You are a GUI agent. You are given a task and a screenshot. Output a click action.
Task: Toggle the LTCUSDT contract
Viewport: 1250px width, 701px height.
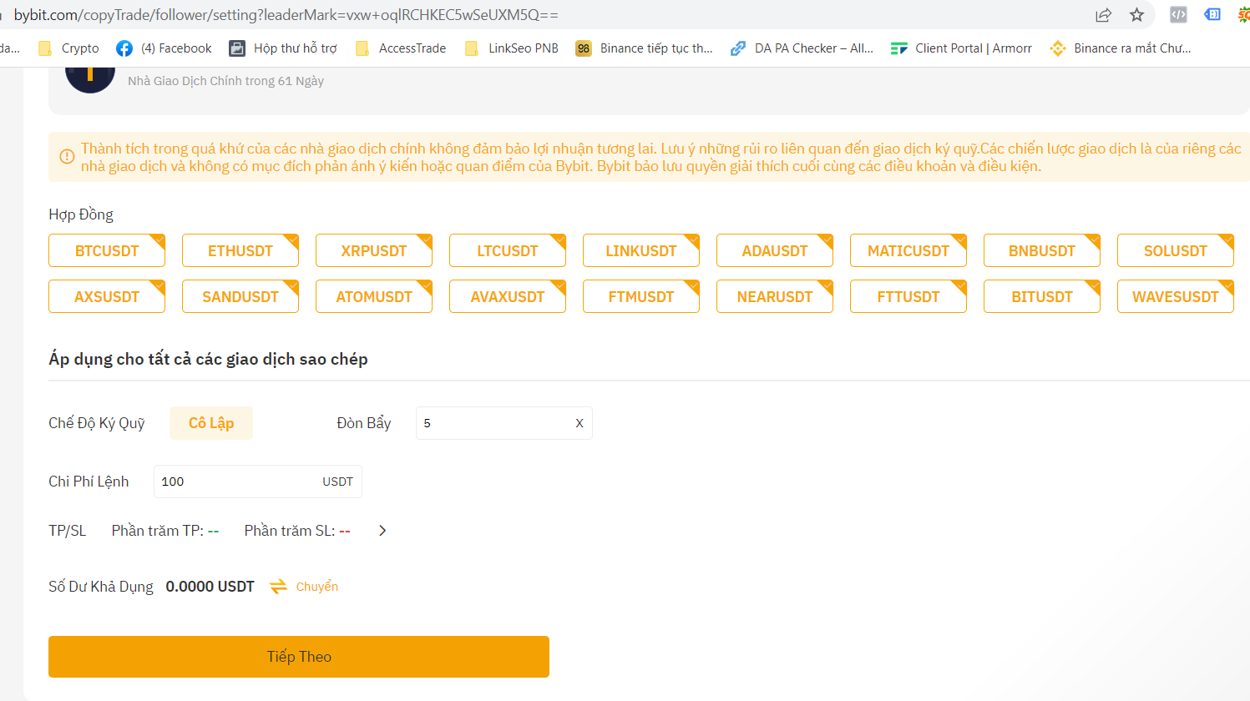coord(508,250)
